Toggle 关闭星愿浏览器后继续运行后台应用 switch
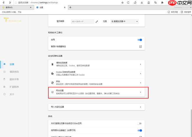This screenshot has height=137, width=192. (139, 123)
